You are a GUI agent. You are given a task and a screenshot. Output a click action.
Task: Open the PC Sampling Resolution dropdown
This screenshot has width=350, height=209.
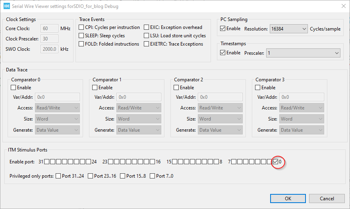pos(288,29)
